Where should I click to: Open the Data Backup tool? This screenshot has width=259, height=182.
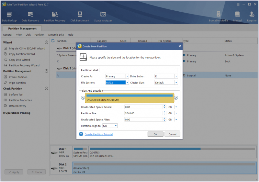point(9,17)
